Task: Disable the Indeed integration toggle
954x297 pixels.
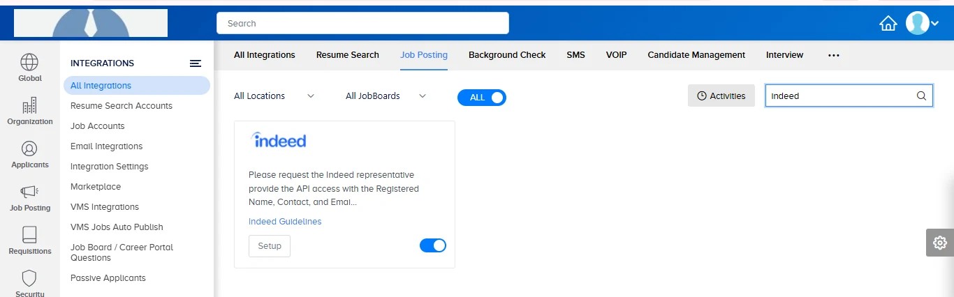Action: click(433, 245)
